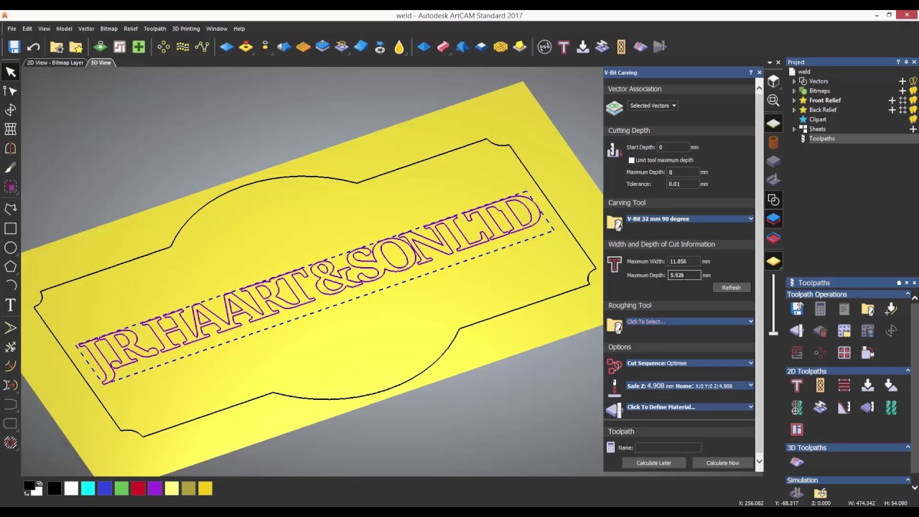Click the Save Toolpaths icon in Toolpath Operations
The image size is (919, 517).
(796, 309)
